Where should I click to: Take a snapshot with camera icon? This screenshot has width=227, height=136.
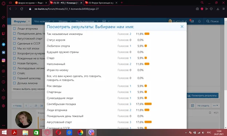tap(197, 9)
